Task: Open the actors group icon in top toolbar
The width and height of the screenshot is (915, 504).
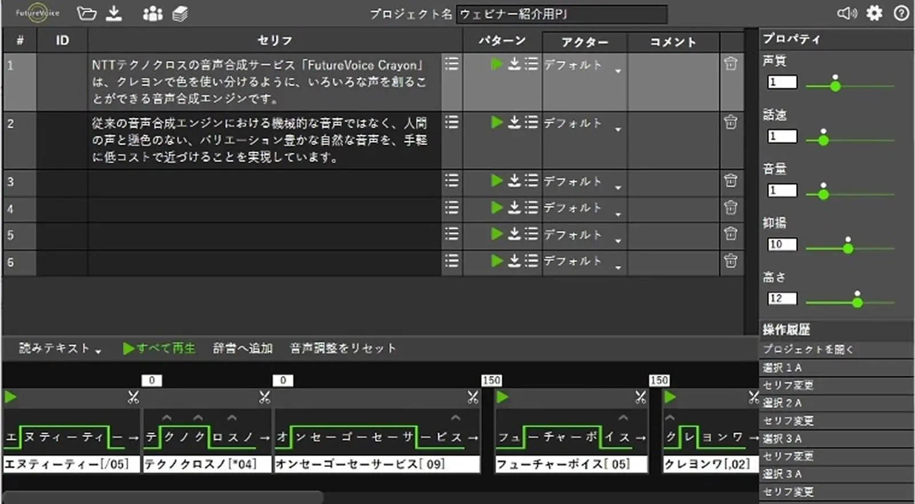Action: 153,13
